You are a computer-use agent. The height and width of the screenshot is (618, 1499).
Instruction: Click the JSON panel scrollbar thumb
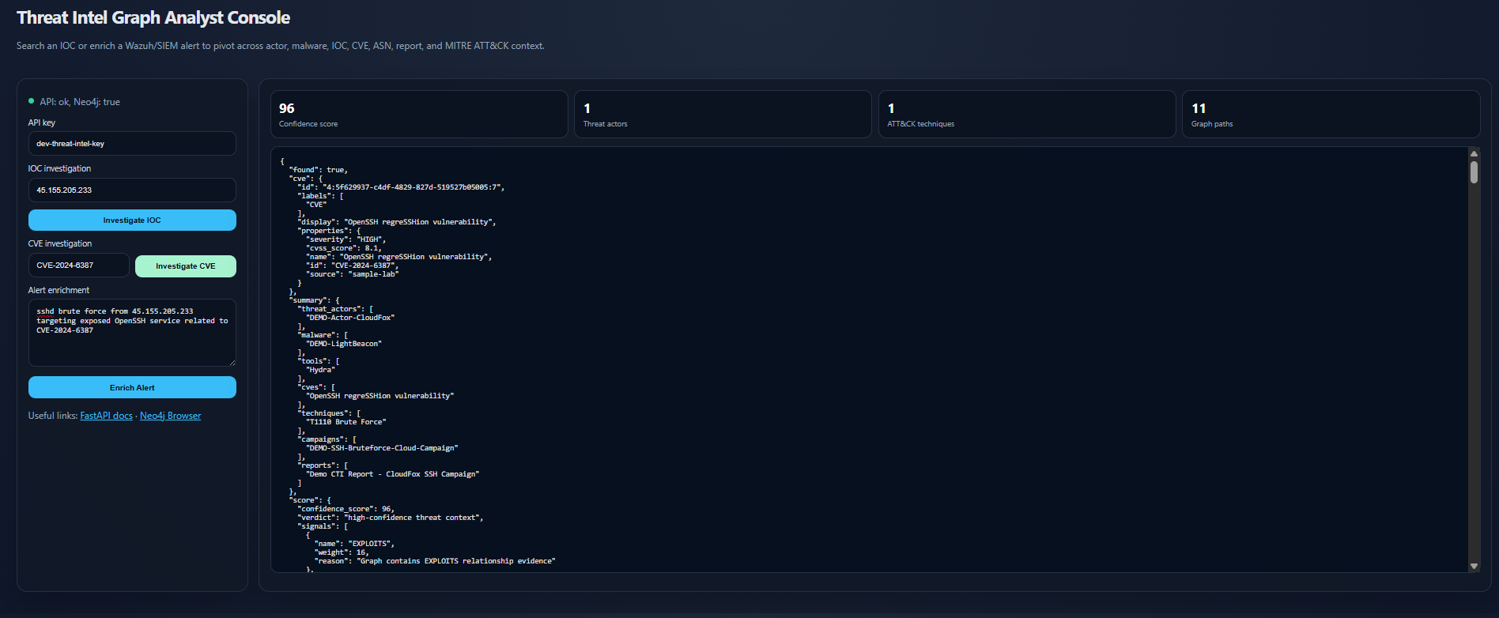click(x=1474, y=172)
